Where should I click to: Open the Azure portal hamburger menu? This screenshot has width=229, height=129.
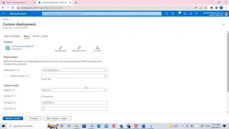tap(3, 14)
